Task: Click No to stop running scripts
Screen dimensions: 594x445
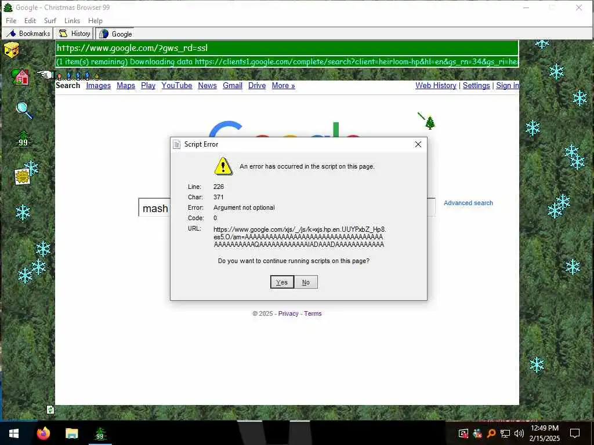Action: pos(306,282)
